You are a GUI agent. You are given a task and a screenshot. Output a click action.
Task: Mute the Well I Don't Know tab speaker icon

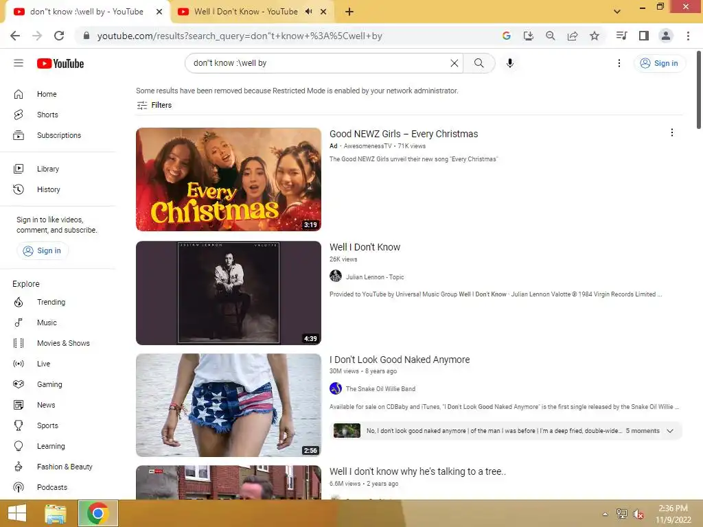[308, 12]
